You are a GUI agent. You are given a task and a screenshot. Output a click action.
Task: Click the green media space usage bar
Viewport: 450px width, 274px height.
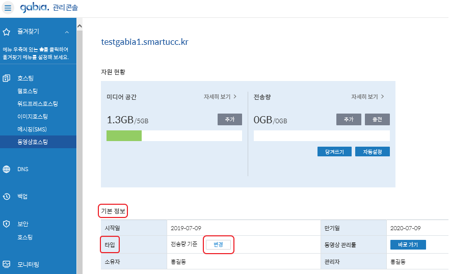(x=124, y=135)
